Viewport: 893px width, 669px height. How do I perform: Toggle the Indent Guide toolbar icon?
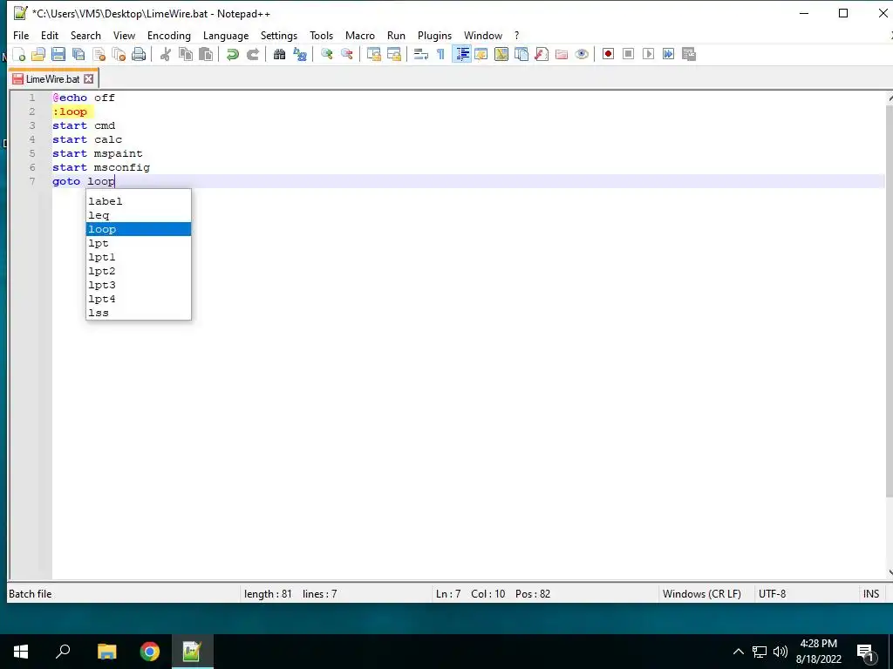tap(461, 55)
